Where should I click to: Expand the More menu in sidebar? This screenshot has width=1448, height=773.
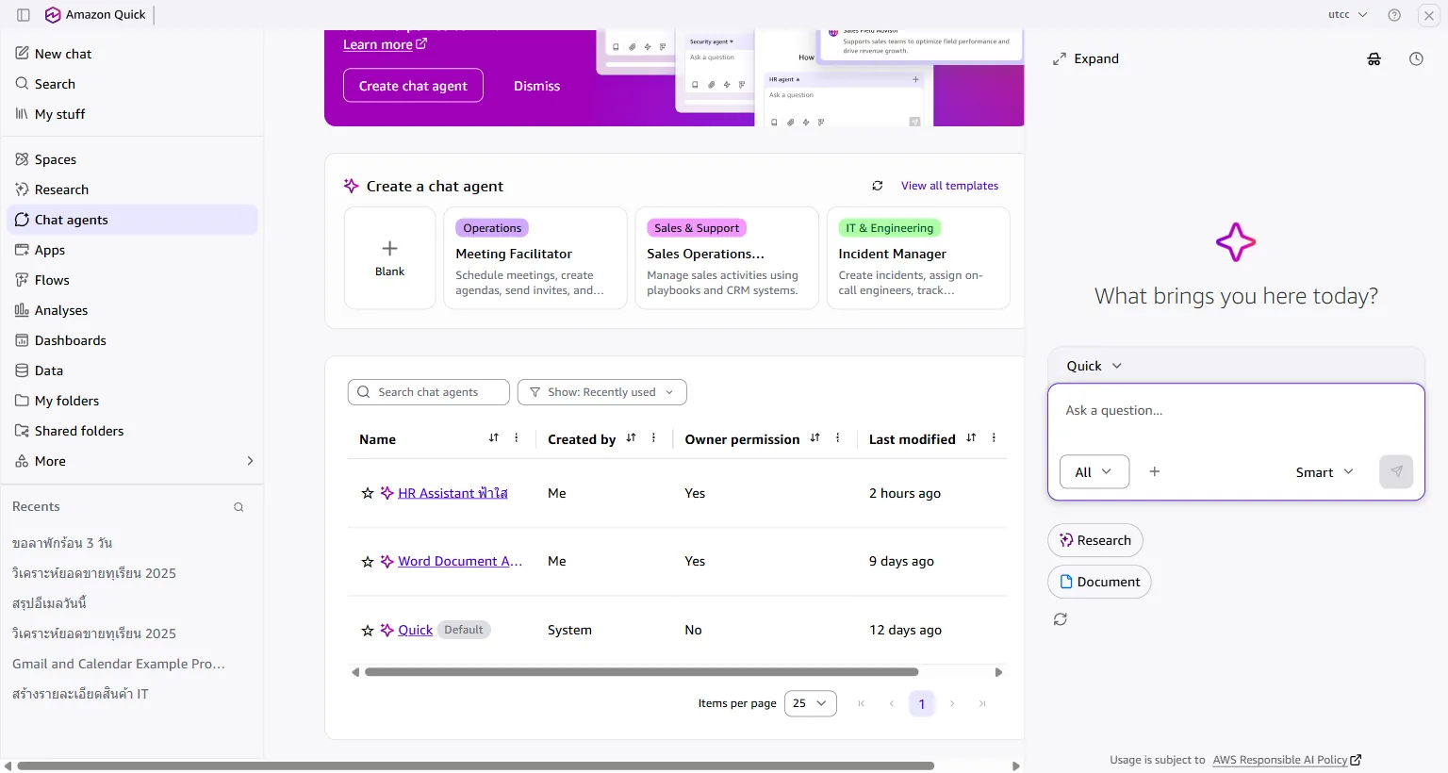[132, 461]
